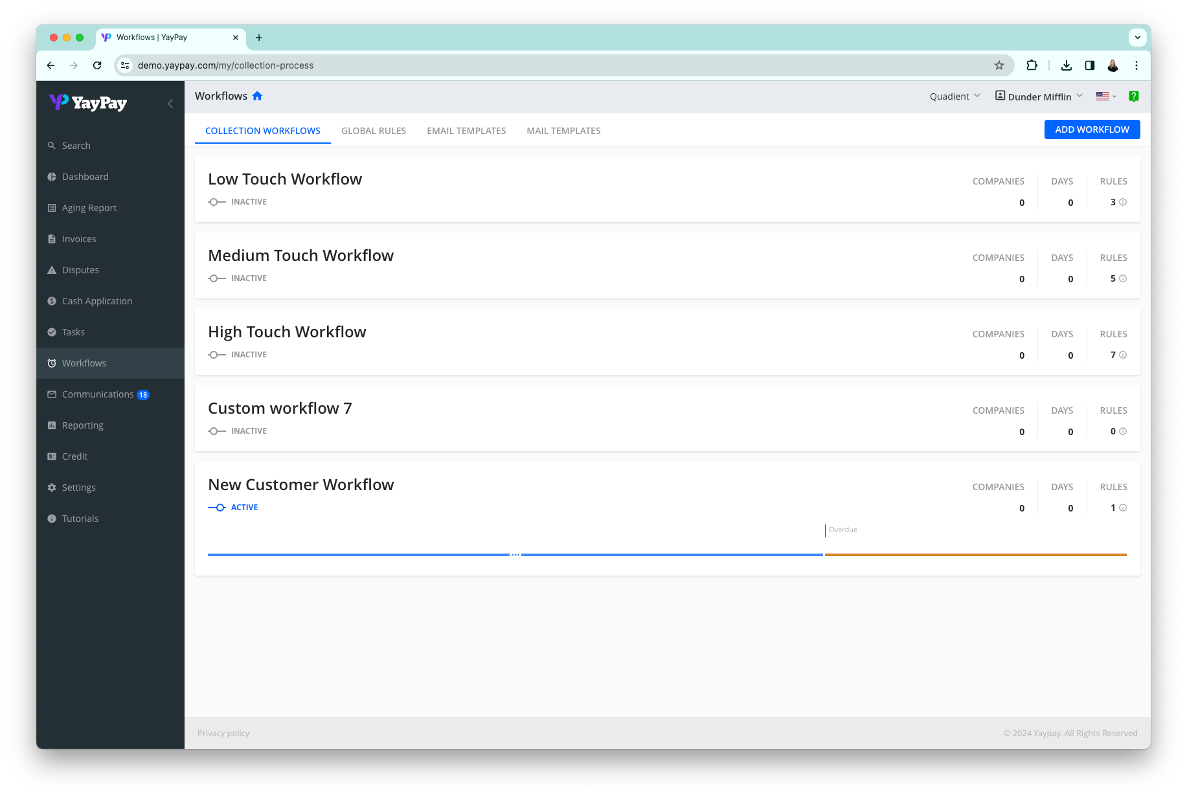1187x797 pixels.
Task: Open the Quadient dropdown
Action: tap(954, 96)
